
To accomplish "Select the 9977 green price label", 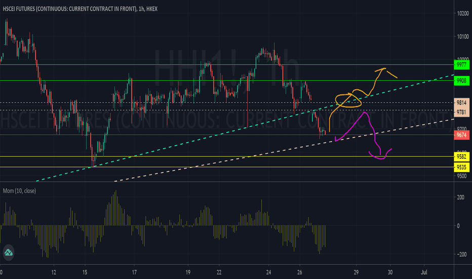I will pos(461,64).
